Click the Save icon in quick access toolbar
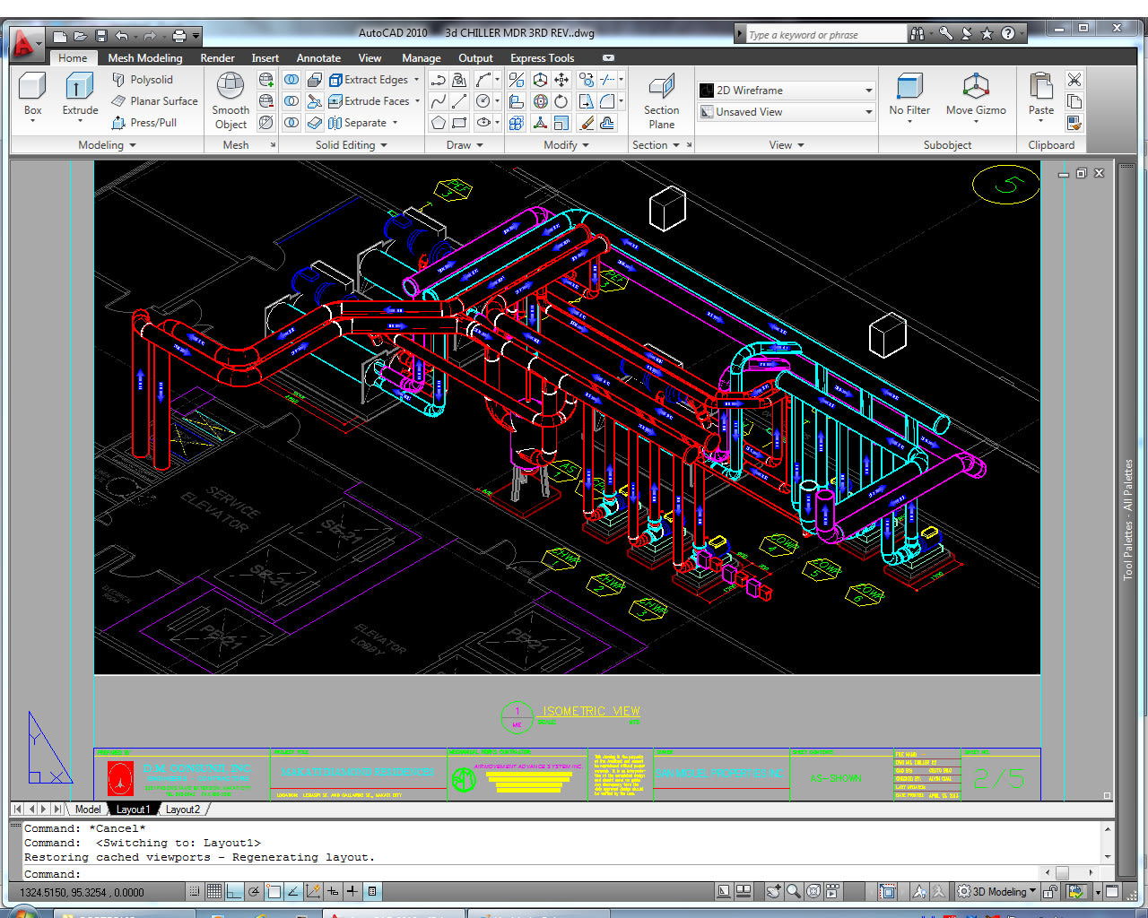This screenshot has width=1148, height=918. pos(100,36)
